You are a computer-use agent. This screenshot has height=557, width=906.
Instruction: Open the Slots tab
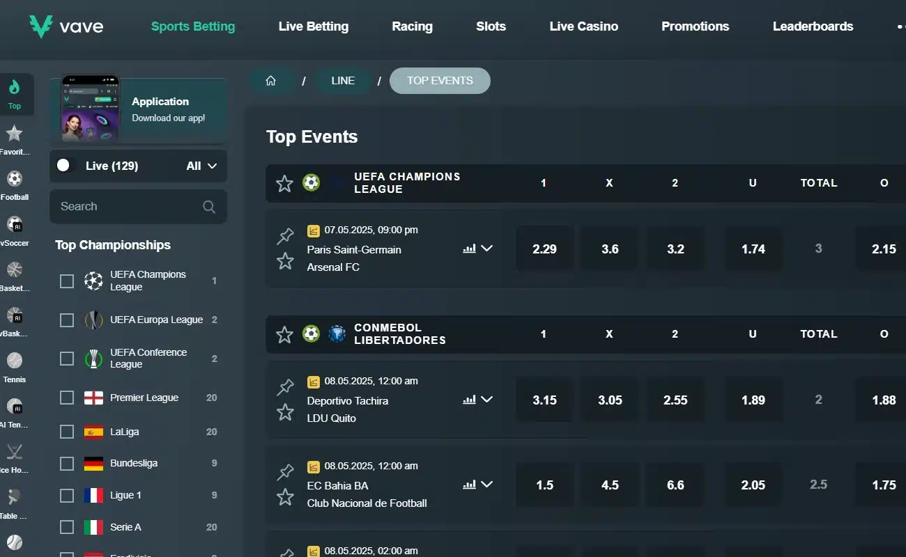[x=491, y=26]
